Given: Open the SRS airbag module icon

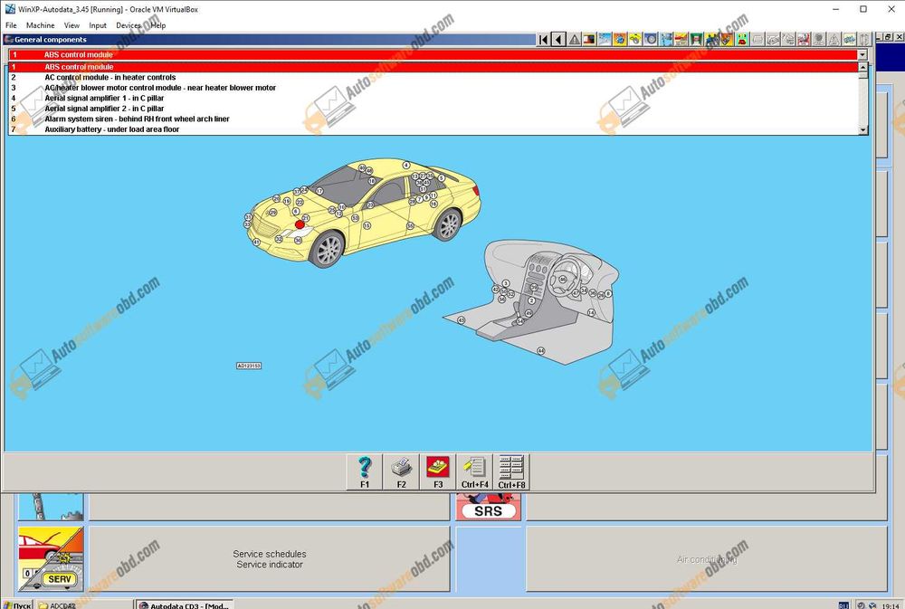Looking at the screenshot, I should pyautogui.click(x=489, y=507).
